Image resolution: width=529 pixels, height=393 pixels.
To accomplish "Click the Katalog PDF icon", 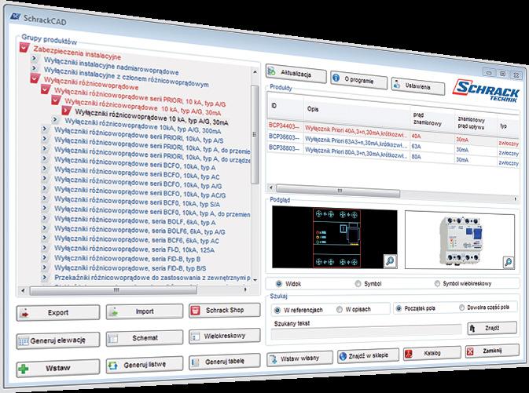I will (408, 354).
